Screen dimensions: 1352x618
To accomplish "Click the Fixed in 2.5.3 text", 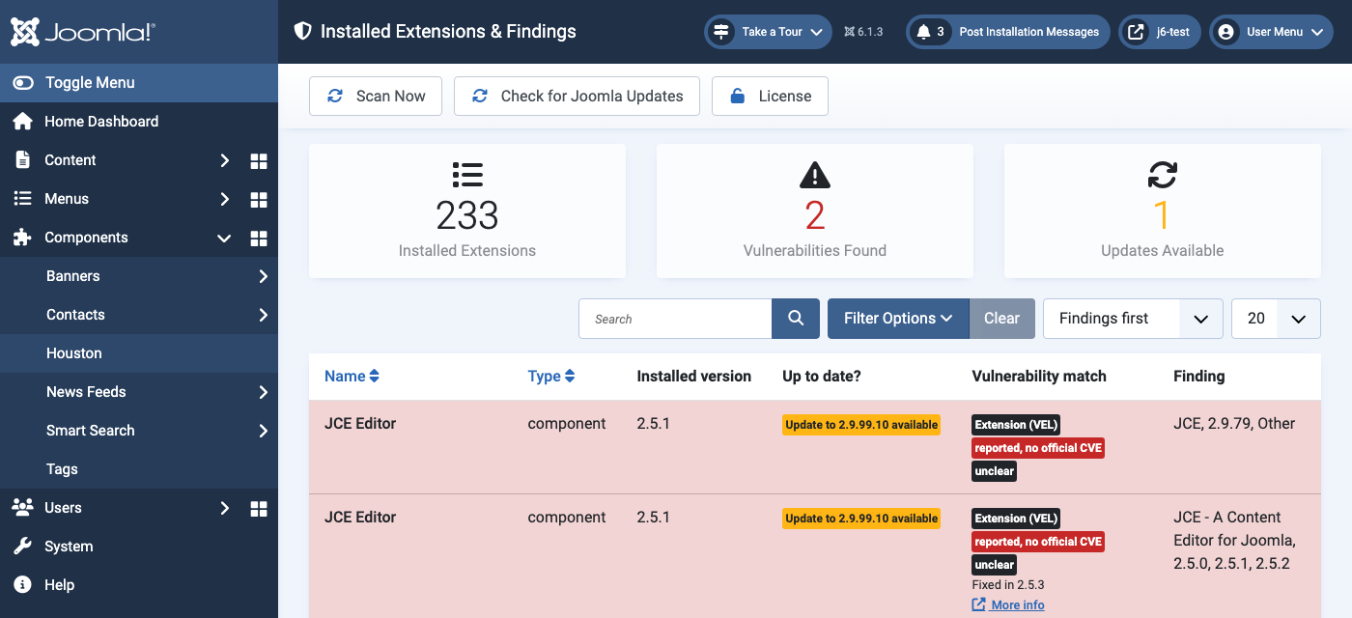I will click(1008, 584).
